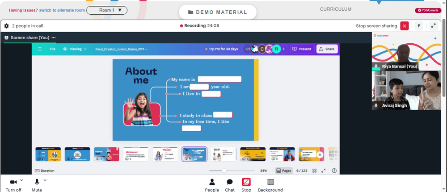Turn off the camera
Screen dimensions: 447x192
click(13, 182)
